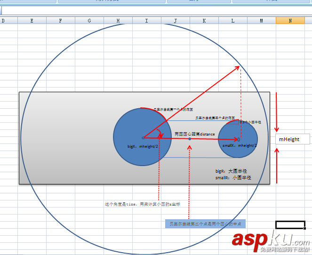Click the '0.2个小圆半径' label

[250, 122]
